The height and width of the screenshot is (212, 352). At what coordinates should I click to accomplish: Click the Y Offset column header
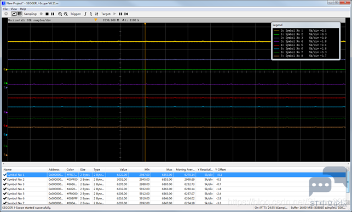click(221, 170)
